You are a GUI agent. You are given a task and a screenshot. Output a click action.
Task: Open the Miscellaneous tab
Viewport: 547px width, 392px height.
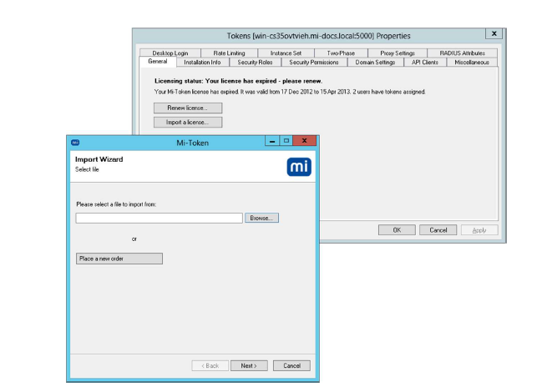472,62
